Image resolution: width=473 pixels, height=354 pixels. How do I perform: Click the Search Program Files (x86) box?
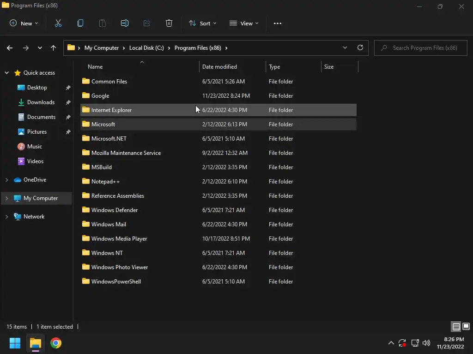420,48
